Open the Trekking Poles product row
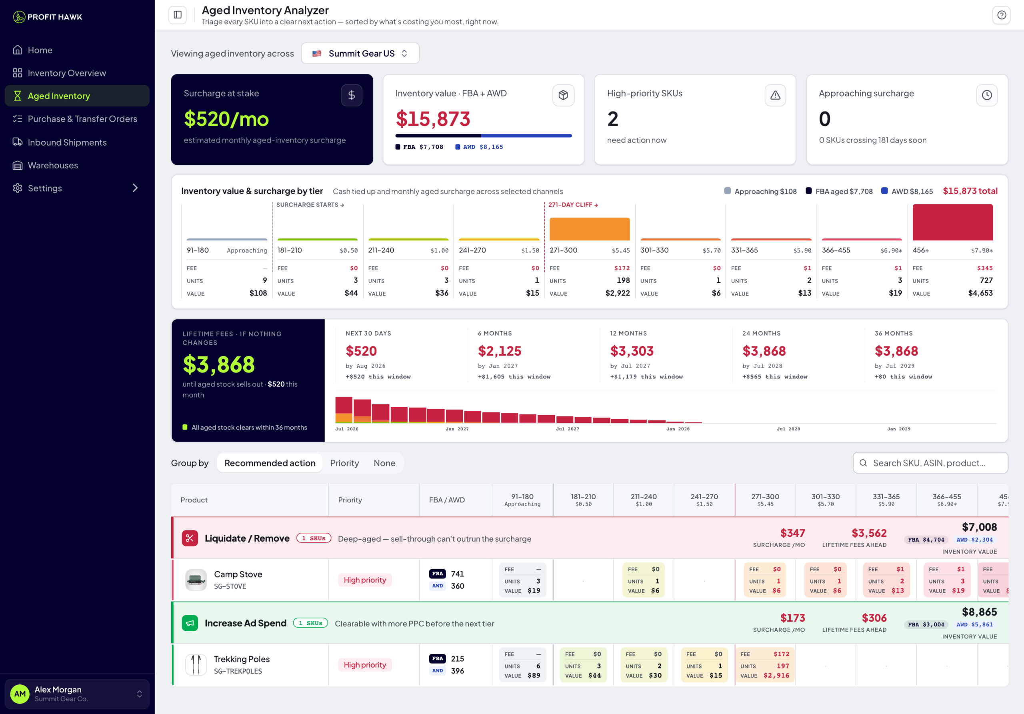This screenshot has height=714, width=1024. pos(590,664)
